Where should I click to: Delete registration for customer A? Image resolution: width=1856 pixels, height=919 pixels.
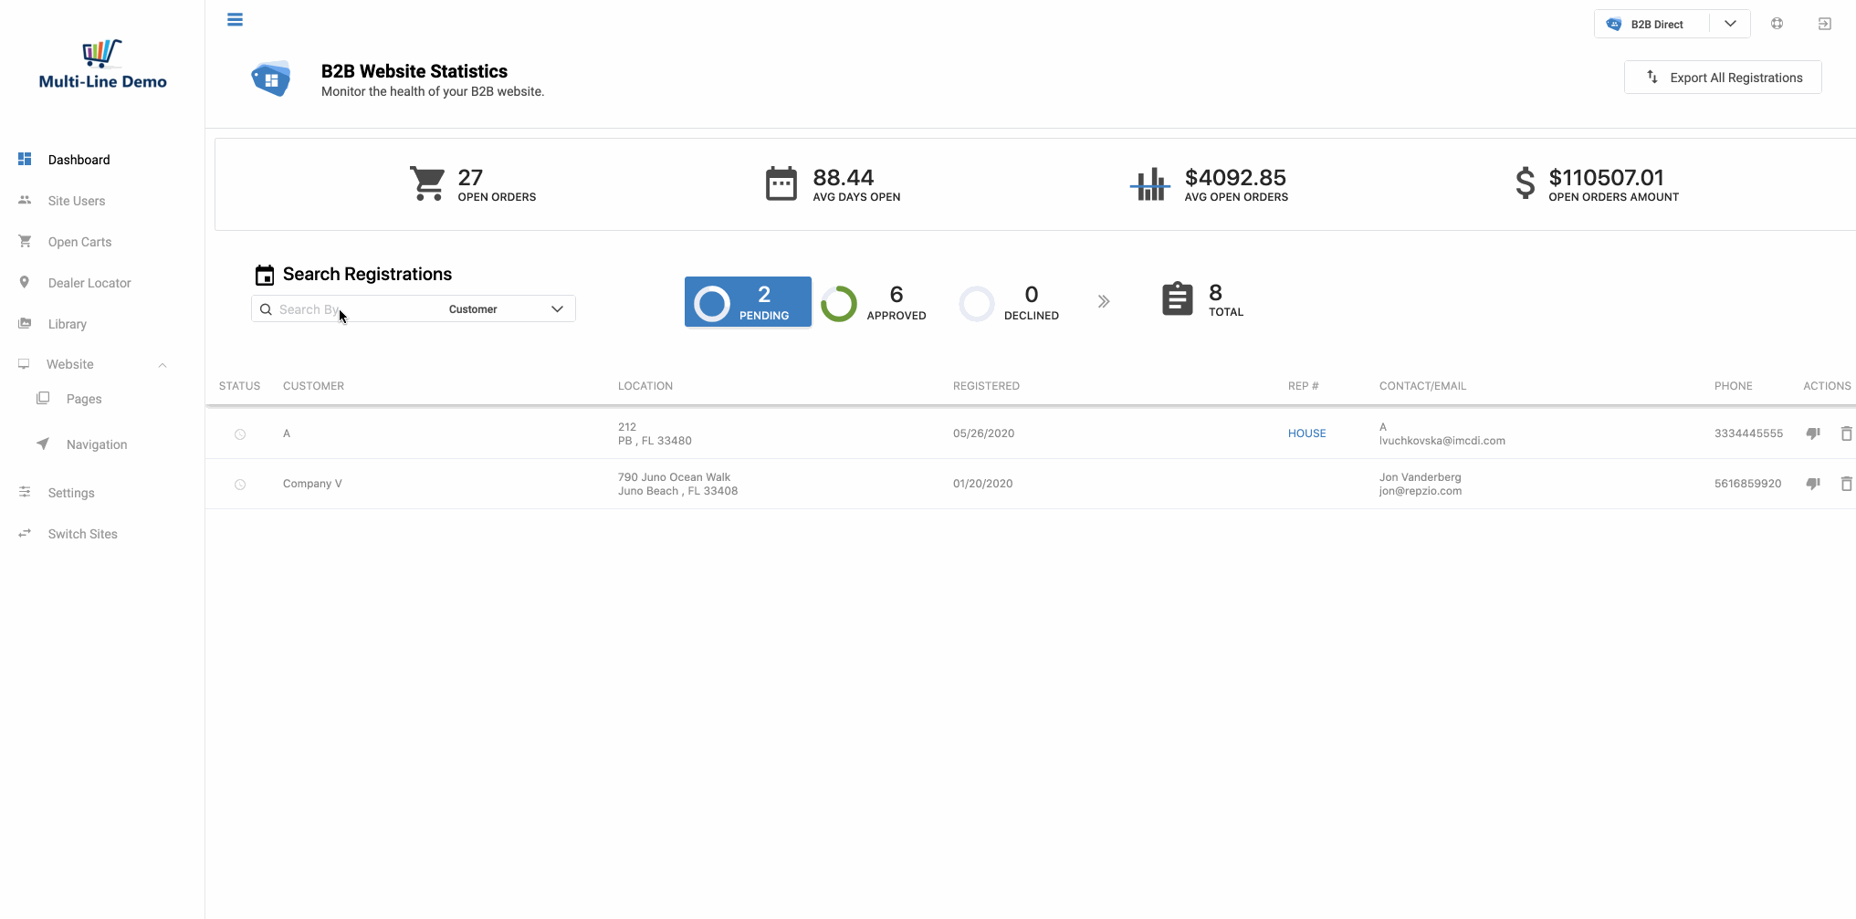point(1846,433)
